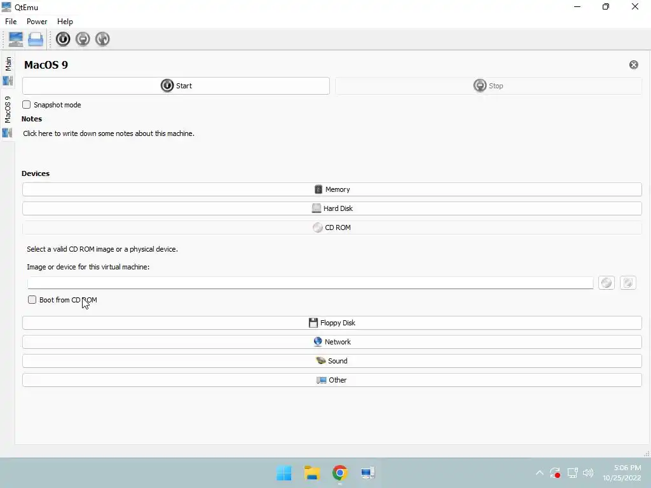The width and height of the screenshot is (651, 488).
Task: Open the Help menu
Action: (x=65, y=22)
